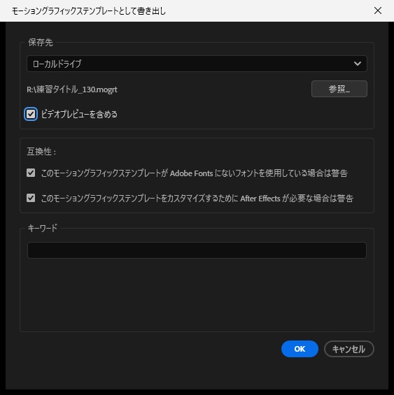Viewport: 394px width, 395px height.
Task: Toggle the After Effects required warning checkbox
Action: click(31, 198)
